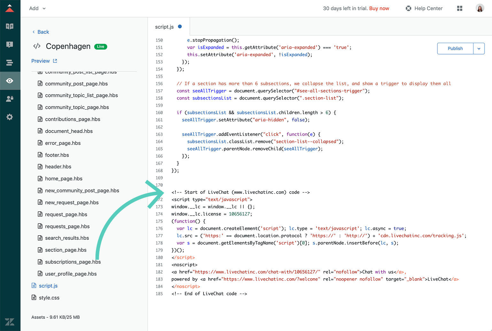
Task: Open the moderate content alert icon
Action: tap(10, 45)
